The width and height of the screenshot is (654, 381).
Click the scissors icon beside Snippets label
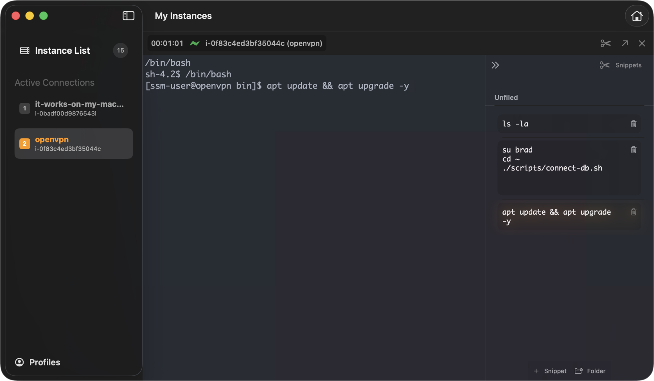[605, 65]
